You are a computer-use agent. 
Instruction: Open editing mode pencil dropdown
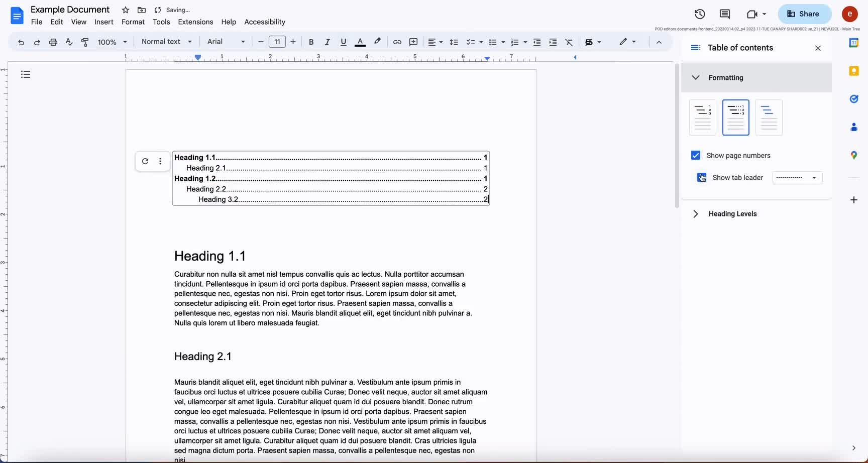tap(627, 42)
